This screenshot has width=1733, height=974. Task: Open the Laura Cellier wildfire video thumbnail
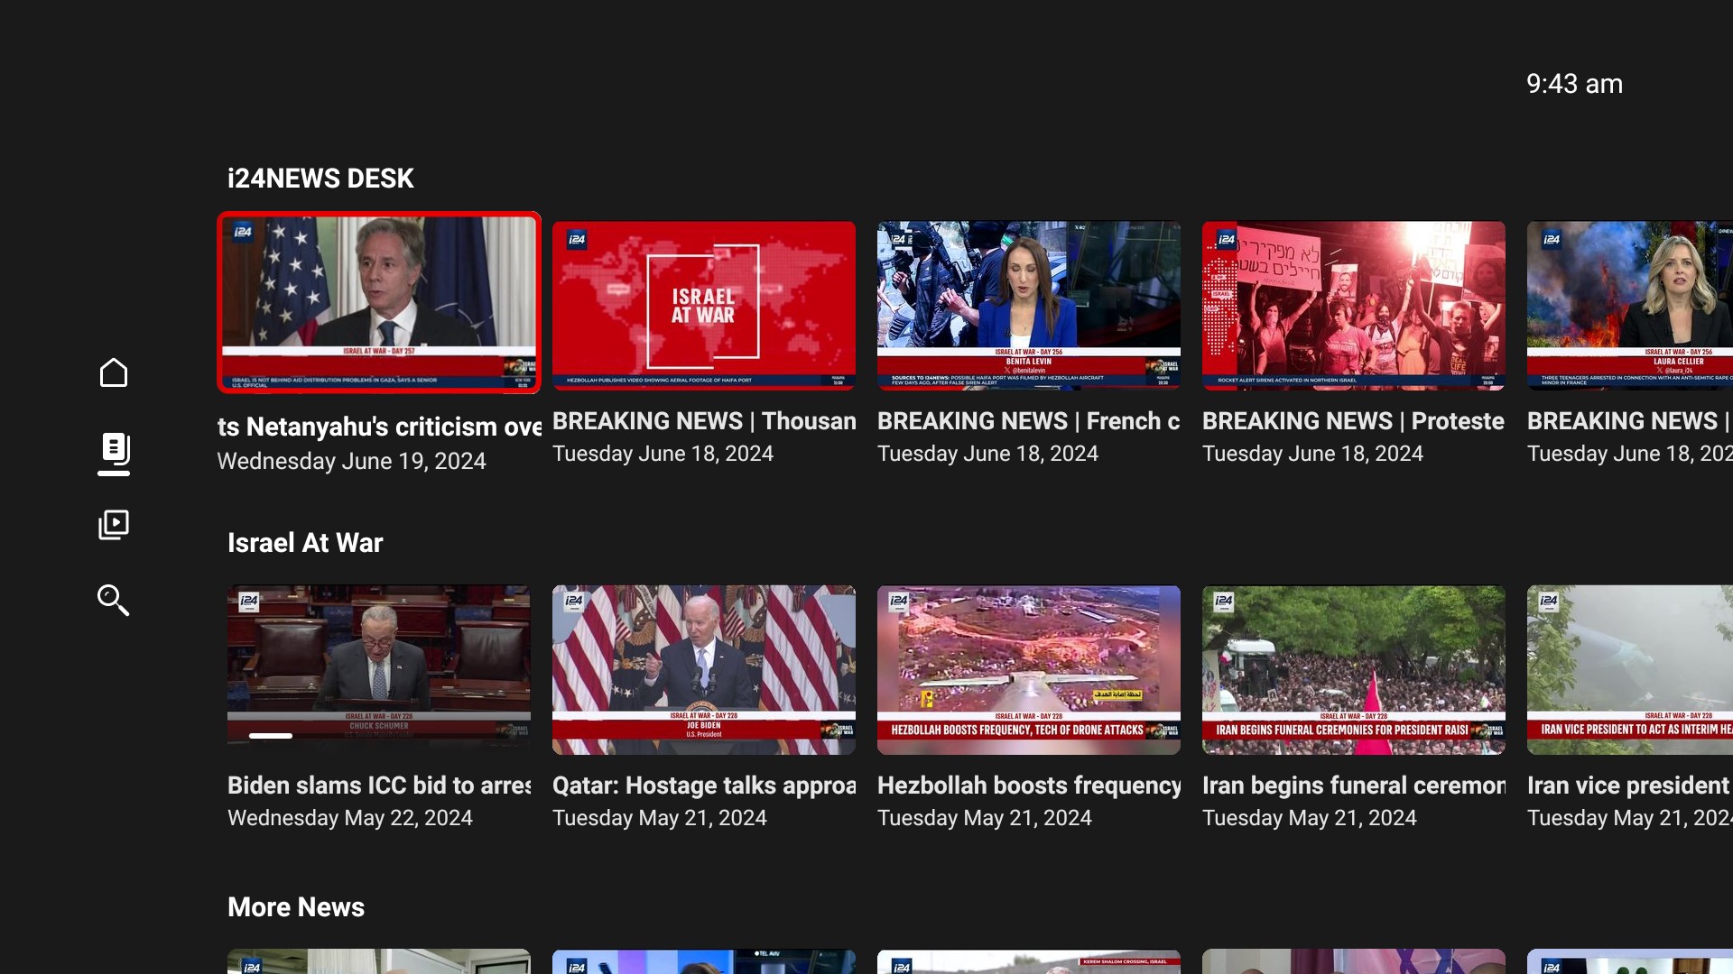pos(1629,306)
